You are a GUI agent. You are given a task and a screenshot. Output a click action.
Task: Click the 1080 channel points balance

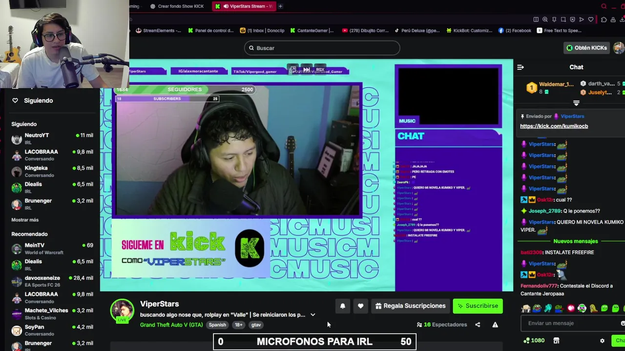[x=534, y=341]
